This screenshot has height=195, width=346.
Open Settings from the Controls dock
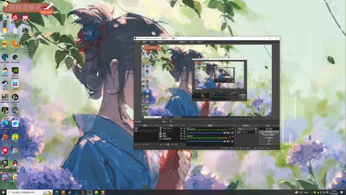click(269, 140)
